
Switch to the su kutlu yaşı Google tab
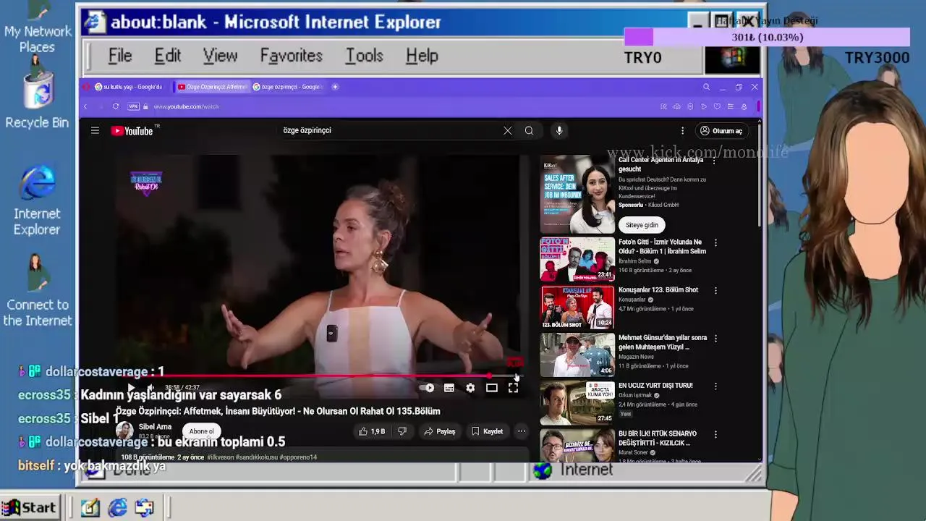pos(128,87)
